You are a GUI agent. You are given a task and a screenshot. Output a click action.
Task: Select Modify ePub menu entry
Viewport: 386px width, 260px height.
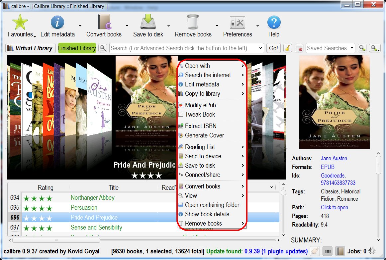212,105
